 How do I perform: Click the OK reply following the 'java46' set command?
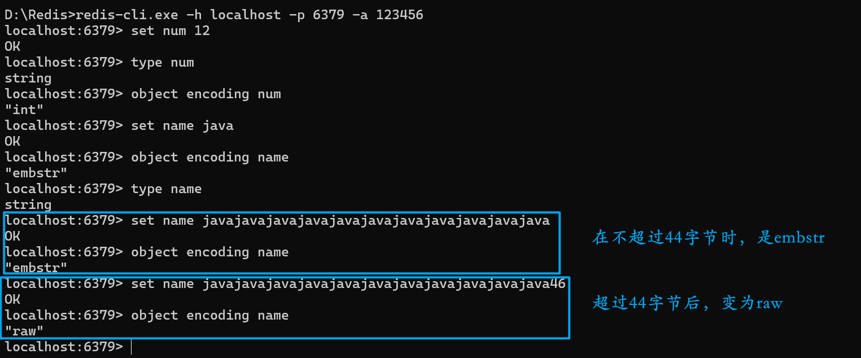pyautogui.click(x=12, y=300)
